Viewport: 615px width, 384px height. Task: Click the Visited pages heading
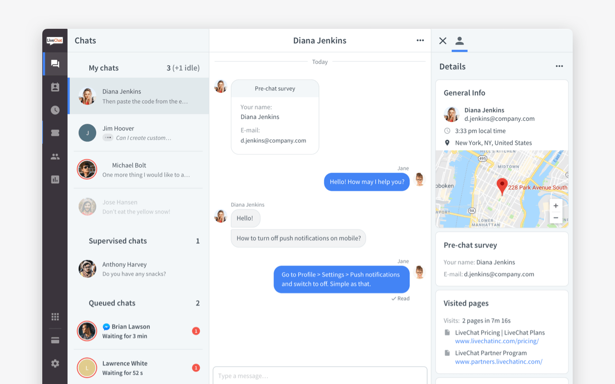point(466,303)
